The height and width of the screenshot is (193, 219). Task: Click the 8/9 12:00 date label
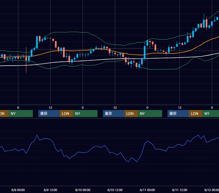51,190
